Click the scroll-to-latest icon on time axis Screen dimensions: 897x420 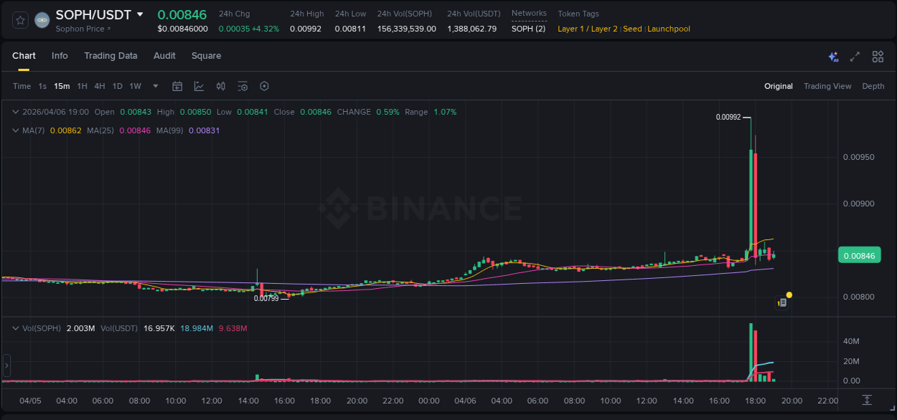point(867,400)
